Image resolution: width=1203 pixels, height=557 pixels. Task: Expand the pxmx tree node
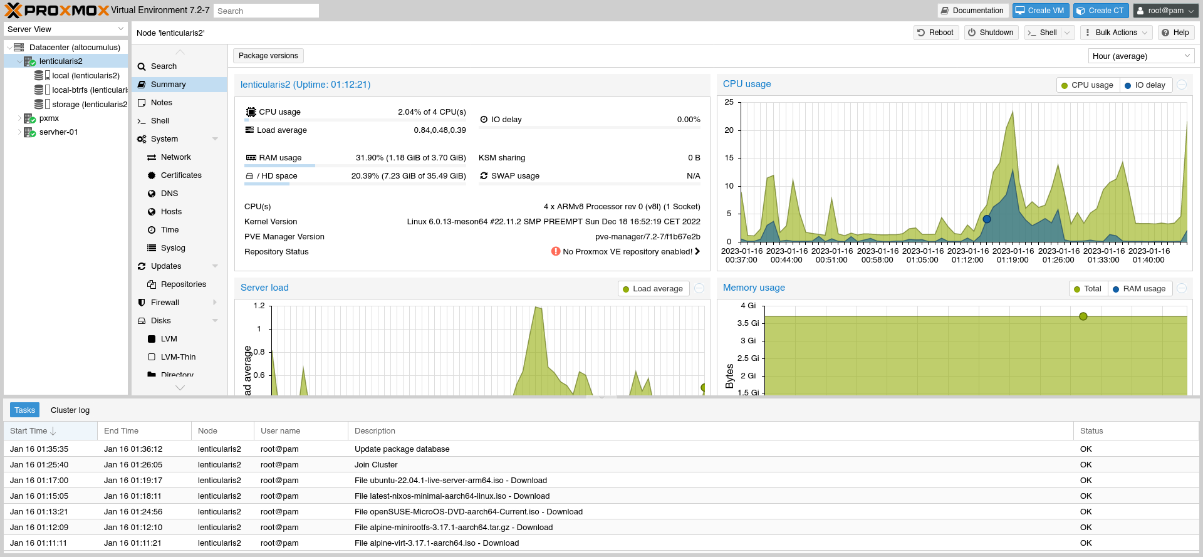point(19,118)
